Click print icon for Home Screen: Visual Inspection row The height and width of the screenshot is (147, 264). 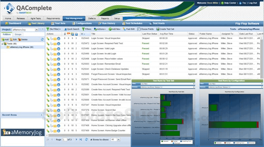(51, 105)
